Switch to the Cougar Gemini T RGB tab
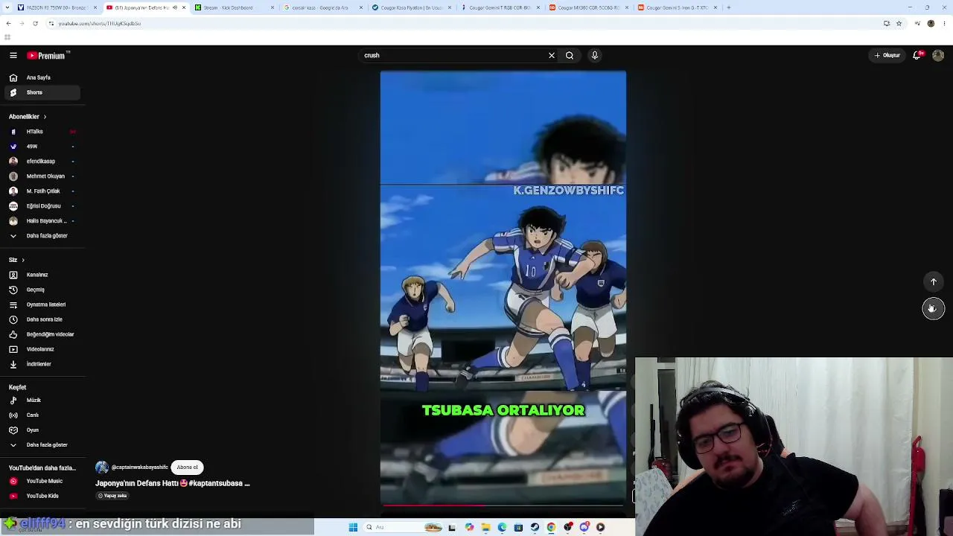This screenshot has width=953, height=536. (500, 7)
